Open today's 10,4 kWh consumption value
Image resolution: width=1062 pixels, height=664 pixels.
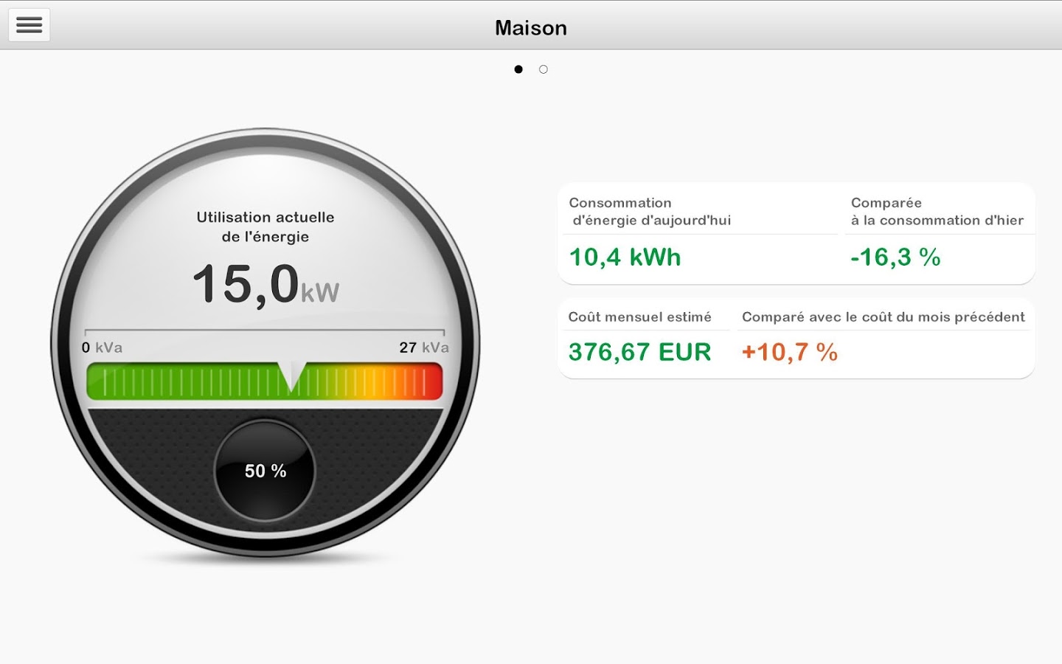point(625,257)
